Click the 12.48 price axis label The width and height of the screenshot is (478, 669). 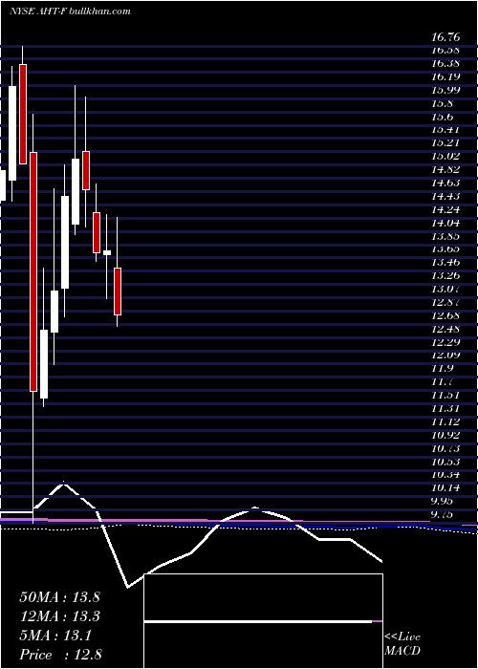(x=445, y=329)
